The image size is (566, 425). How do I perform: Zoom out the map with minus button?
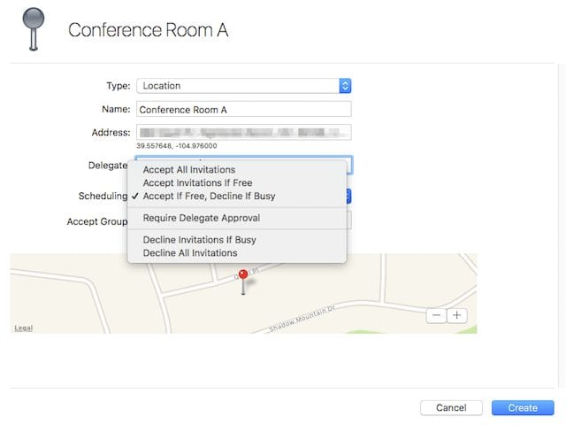click(x=436, y=315)
